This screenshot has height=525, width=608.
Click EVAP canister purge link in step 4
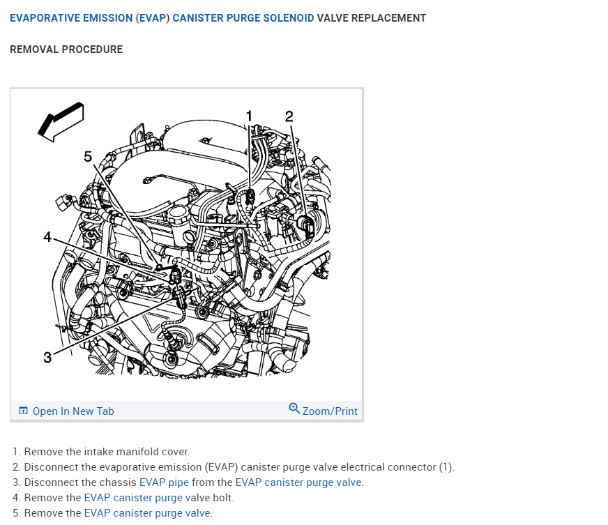[x=133, y=498]
